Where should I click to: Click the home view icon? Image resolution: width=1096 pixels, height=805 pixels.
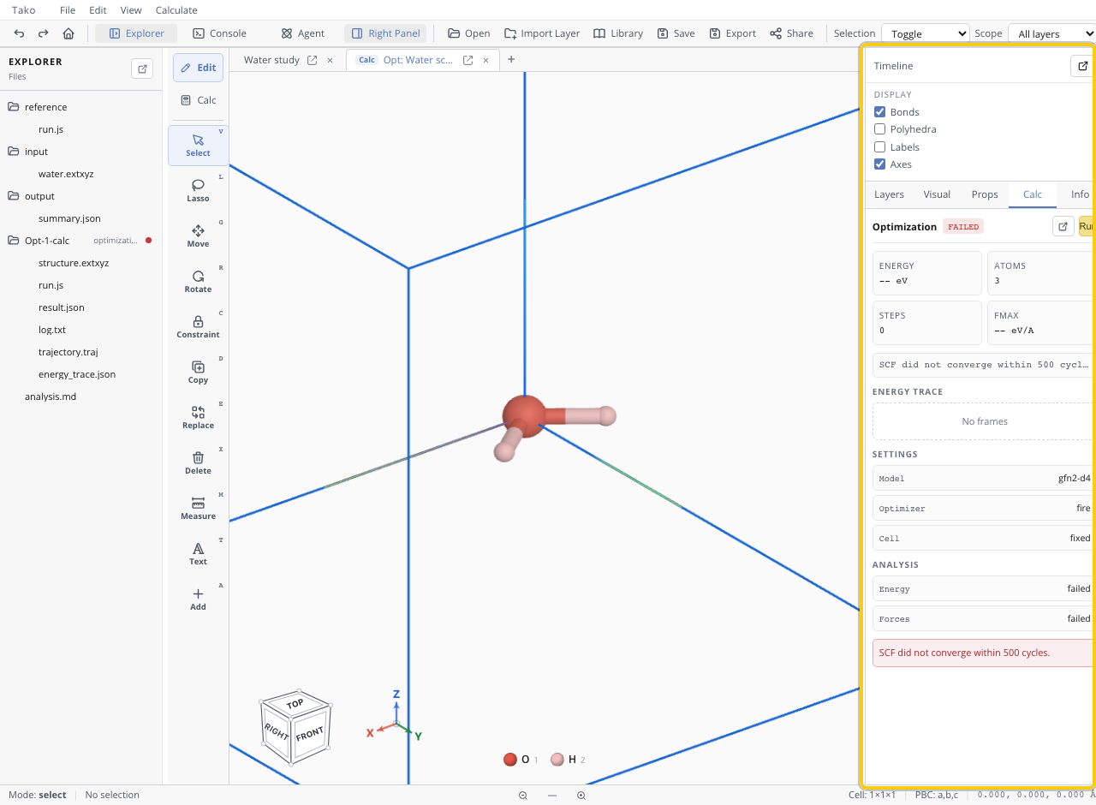tap(68, 33)
